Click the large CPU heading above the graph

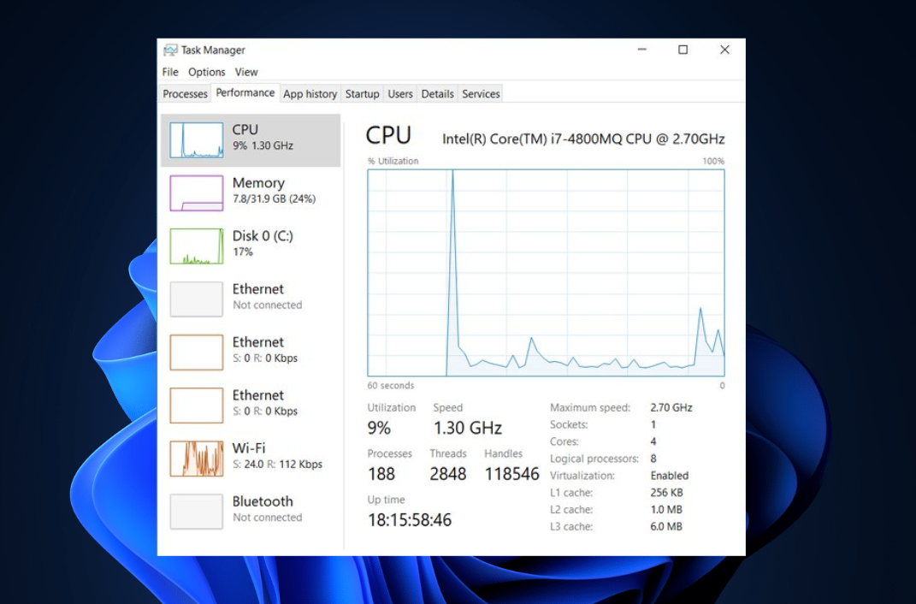click(x=388, y=135)
